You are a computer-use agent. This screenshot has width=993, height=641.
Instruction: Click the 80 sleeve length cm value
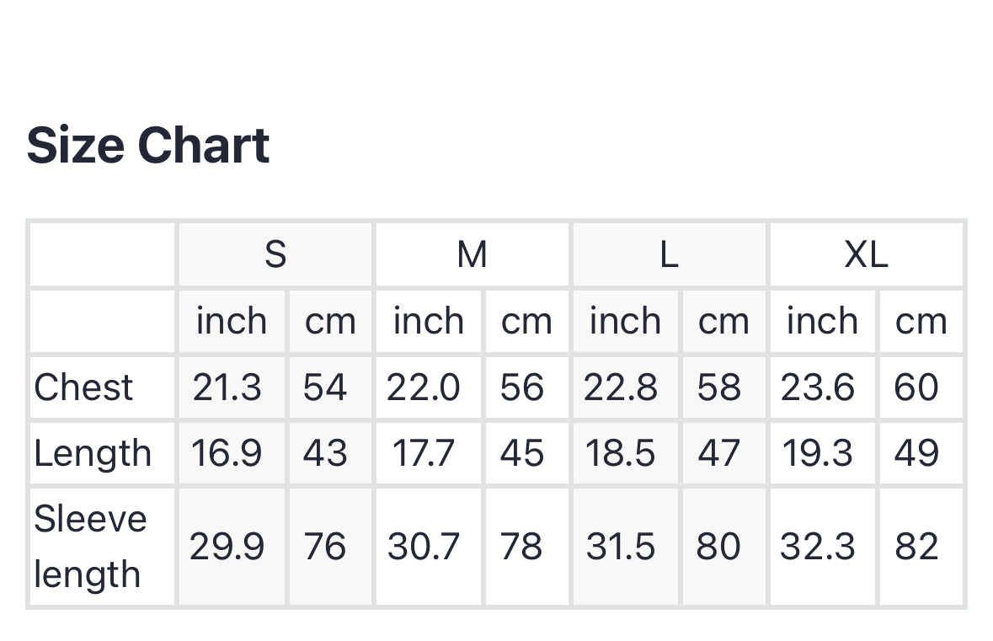[718, 547]
